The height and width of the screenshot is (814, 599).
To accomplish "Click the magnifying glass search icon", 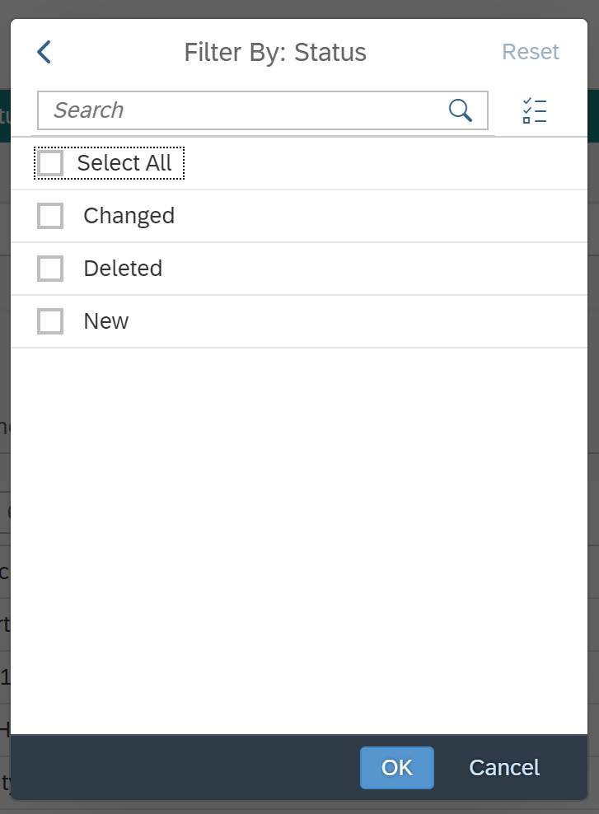I will (x=461, y=110).
